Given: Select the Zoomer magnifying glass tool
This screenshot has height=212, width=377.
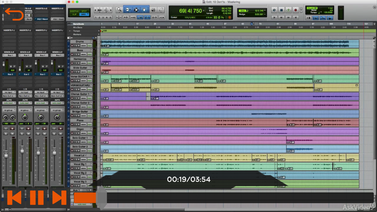Looking at the screenshot, I should click(x=119, y=10).
